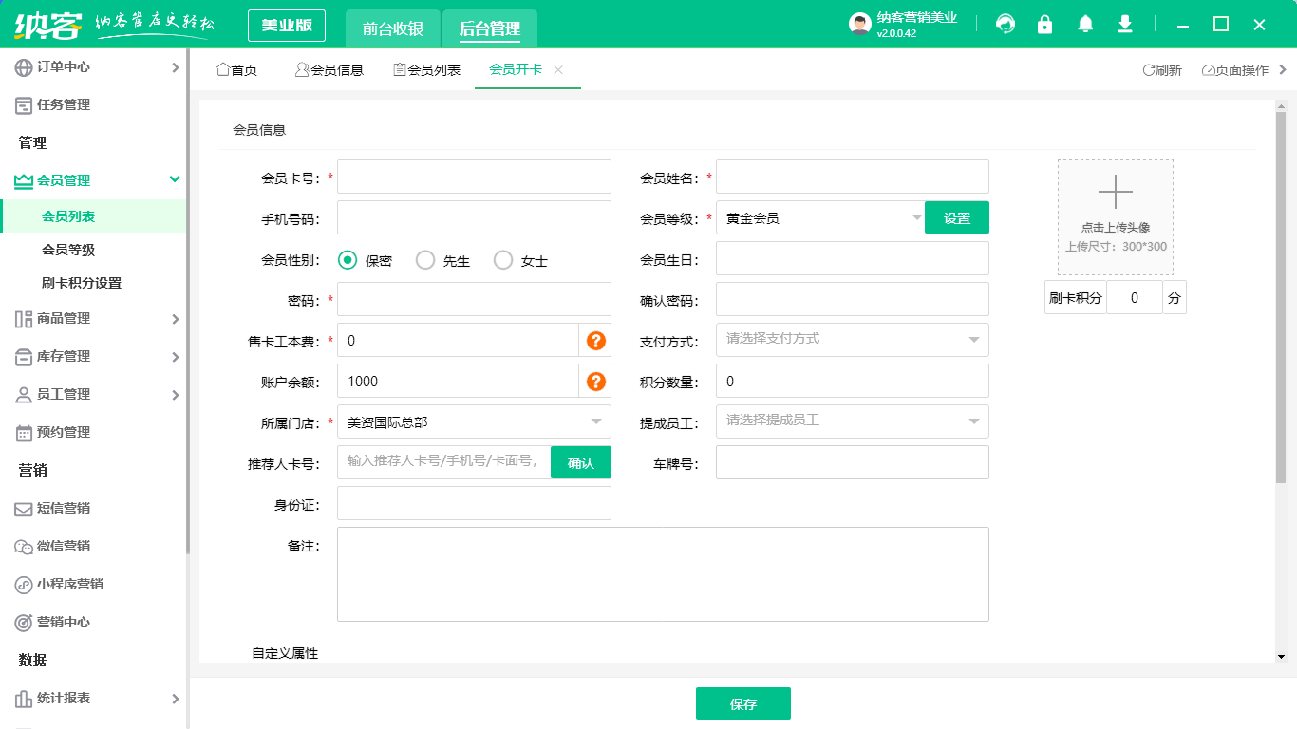Select the 保密 gender radio button
This screenshot has width=1297, height=729.
point(348,260)
